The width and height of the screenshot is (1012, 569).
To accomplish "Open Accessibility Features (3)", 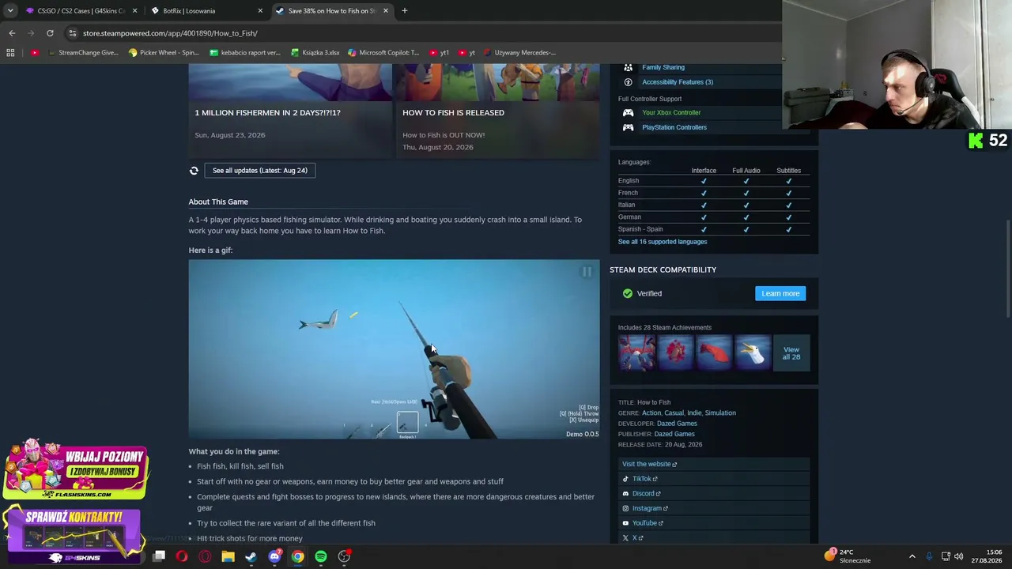I will click(x=678, y=82).
